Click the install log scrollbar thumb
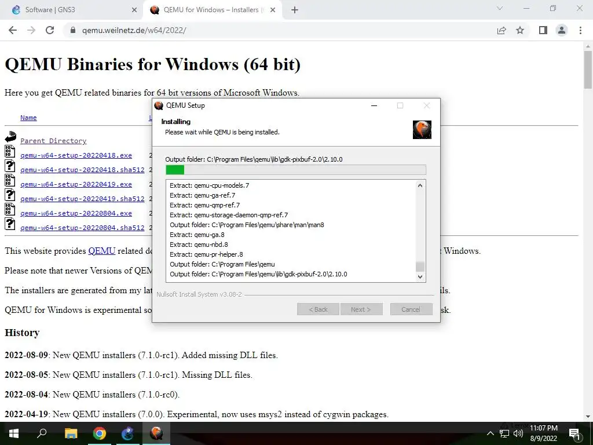 tap(420, 267)
